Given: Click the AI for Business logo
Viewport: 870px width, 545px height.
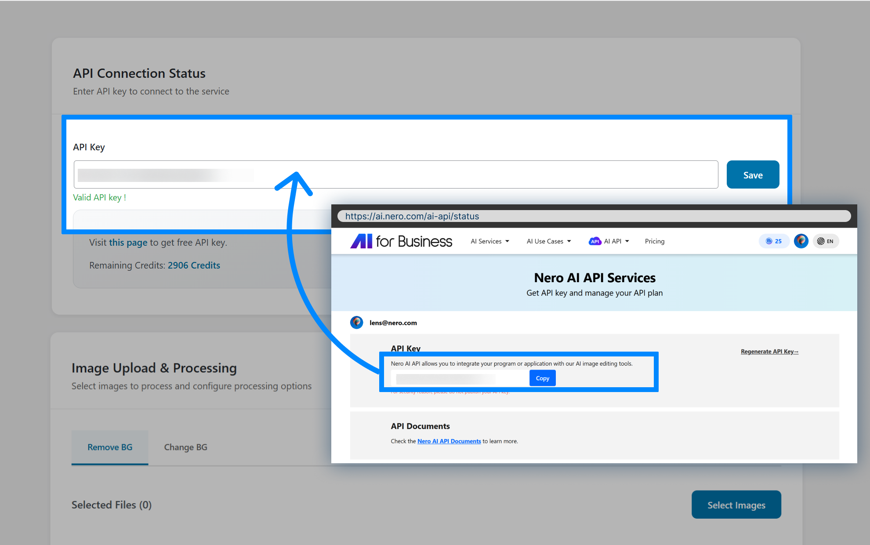Looking at the screenshot, I should click(x=401, y=241).
